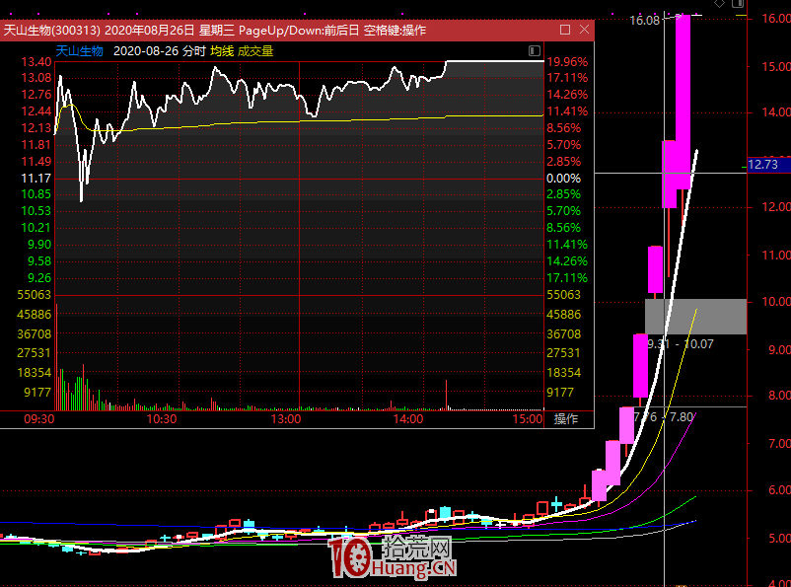
Task: Click the 2020-08-26 分时 header text
Action: tap(160, 51)
